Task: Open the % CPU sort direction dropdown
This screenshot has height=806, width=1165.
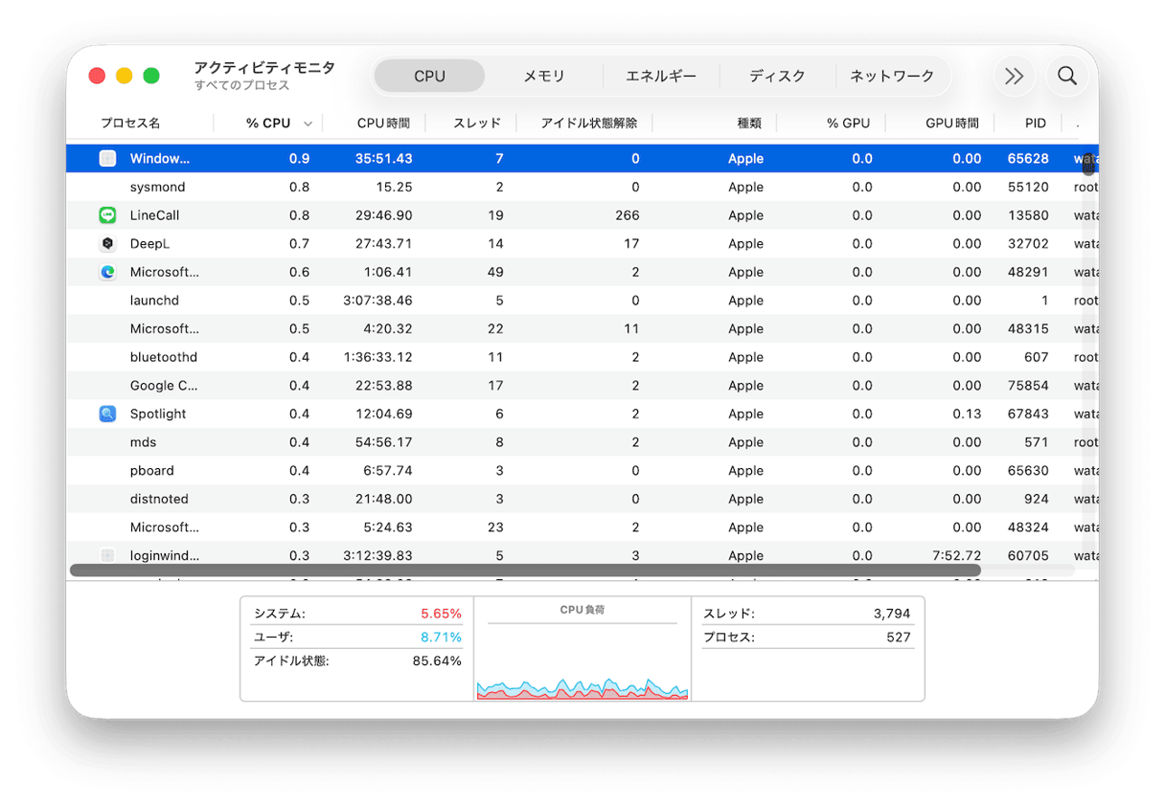Action: pos(308,123)
